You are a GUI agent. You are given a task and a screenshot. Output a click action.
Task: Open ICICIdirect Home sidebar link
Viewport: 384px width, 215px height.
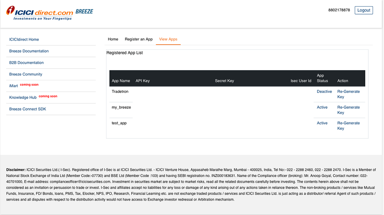click(24, 39)
